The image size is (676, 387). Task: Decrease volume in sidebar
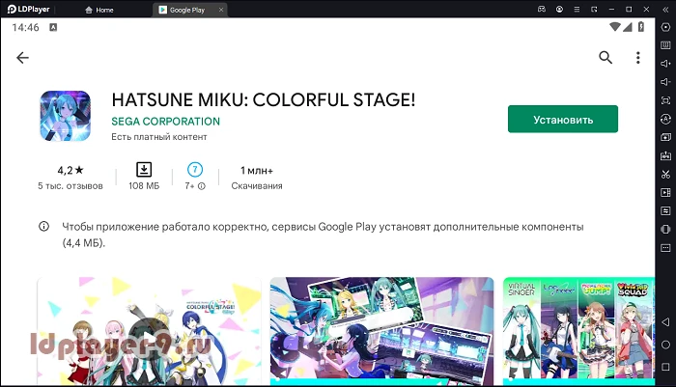(x=665, y=82)
